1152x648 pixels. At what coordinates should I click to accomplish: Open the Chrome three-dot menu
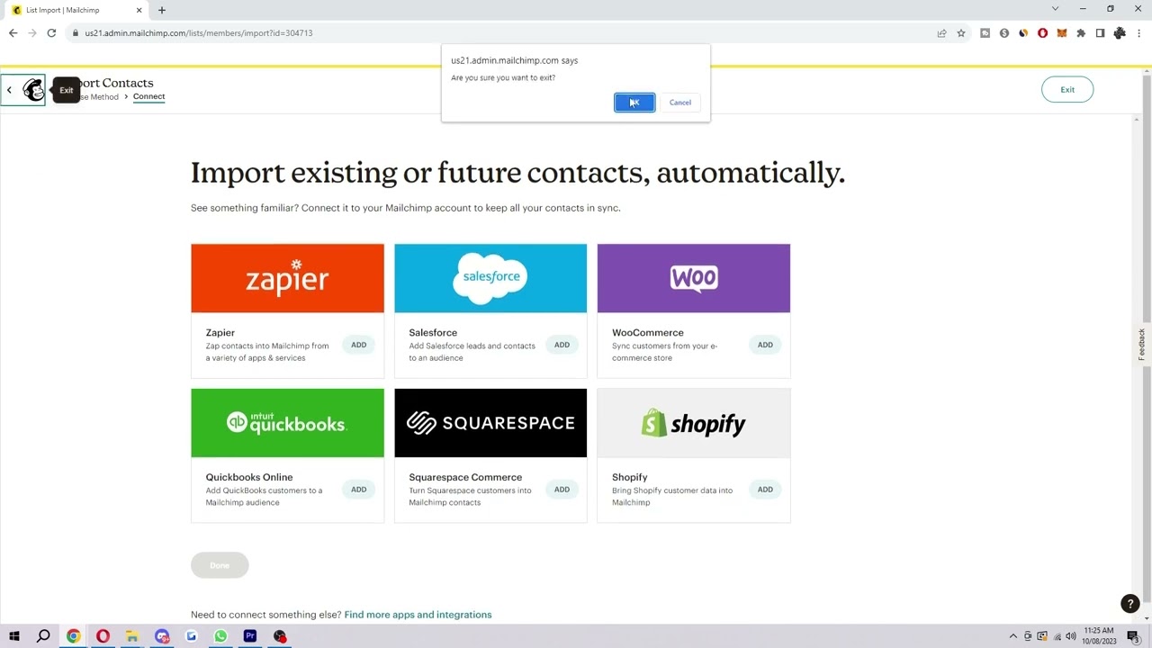tap(1140, 33)
